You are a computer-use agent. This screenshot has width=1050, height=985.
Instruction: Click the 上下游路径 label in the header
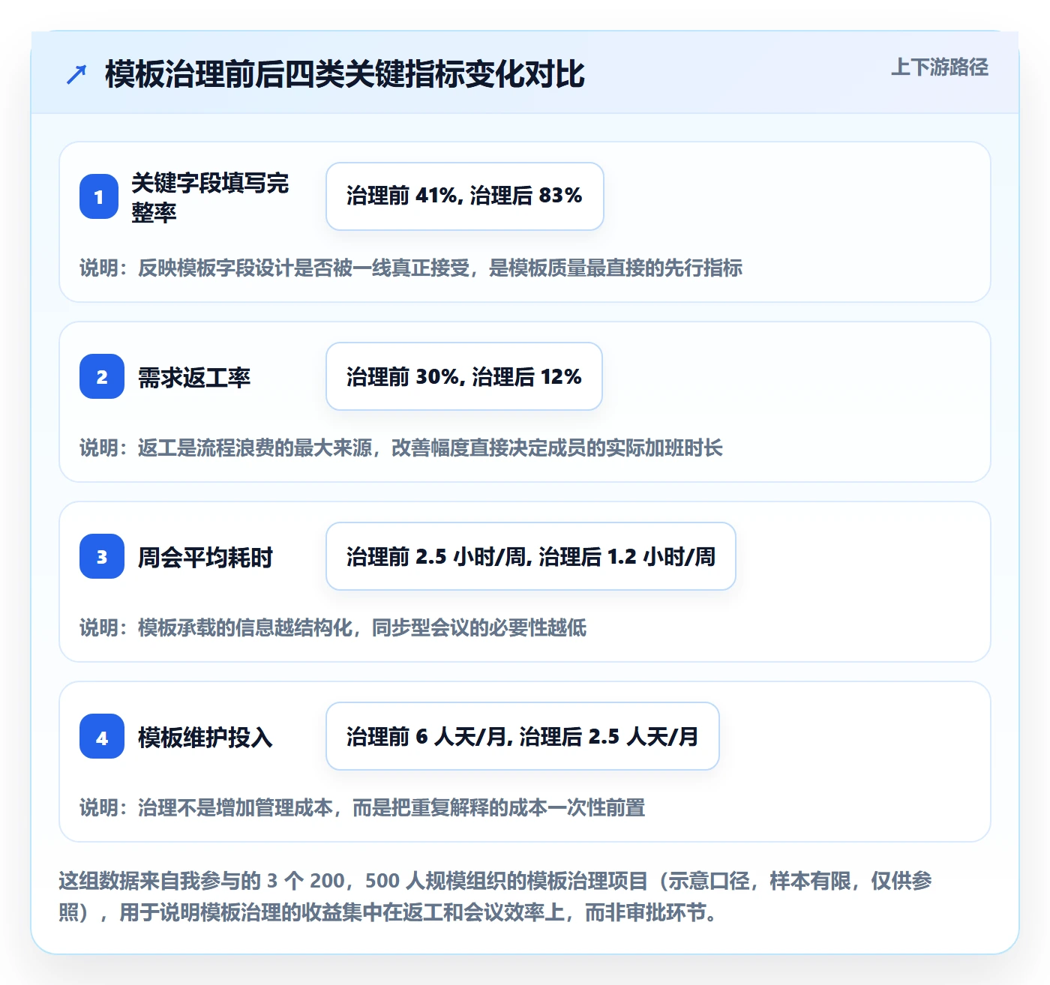pos(940,67)
